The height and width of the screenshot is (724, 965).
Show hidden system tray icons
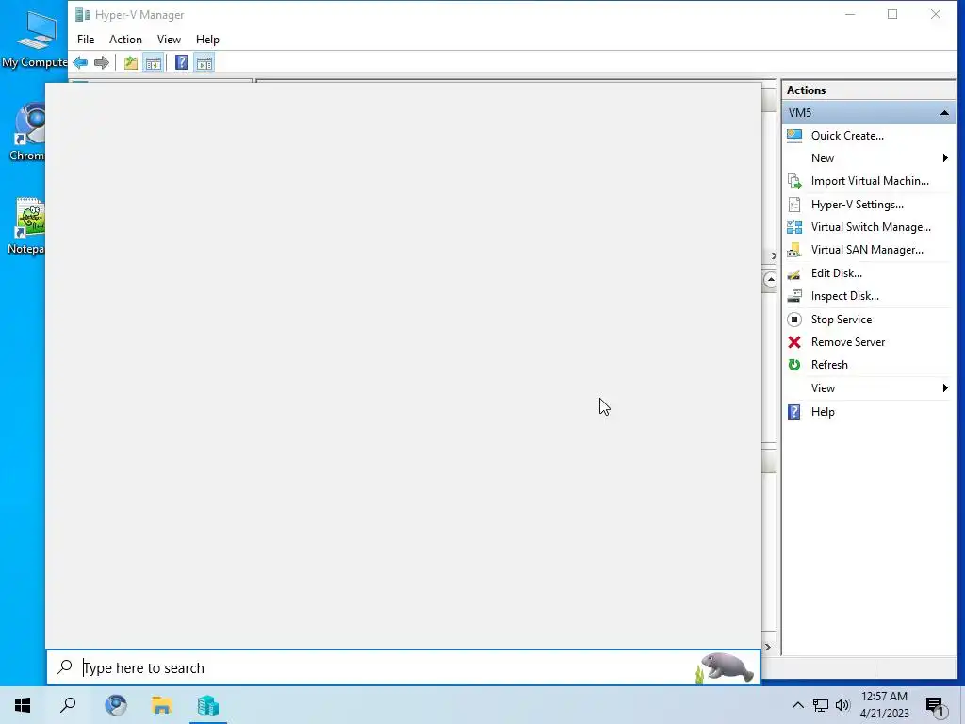797,705
